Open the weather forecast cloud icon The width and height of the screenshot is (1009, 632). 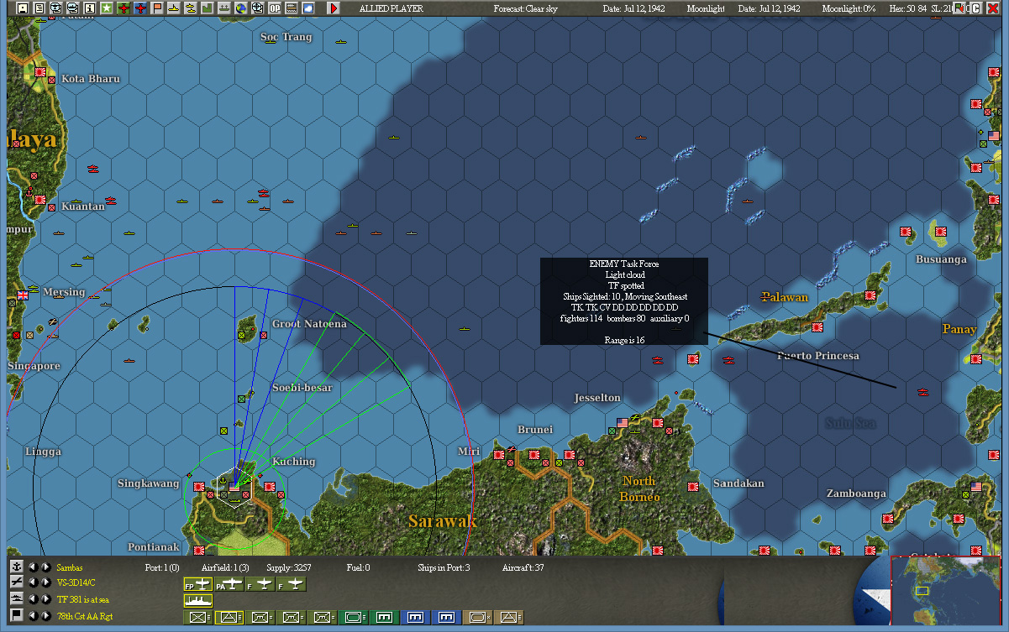[x=307, y=8]
